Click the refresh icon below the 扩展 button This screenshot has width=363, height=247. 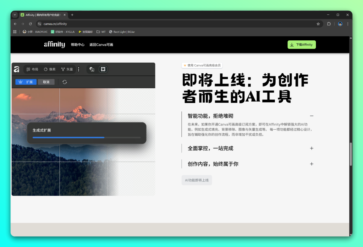[x=65, y=82]
